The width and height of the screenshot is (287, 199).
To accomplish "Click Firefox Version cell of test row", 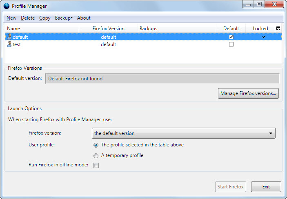I will (108, 44).
